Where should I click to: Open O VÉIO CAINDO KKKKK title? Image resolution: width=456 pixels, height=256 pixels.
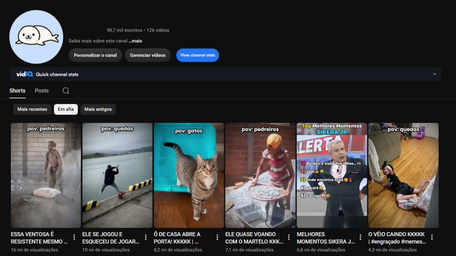point(397,238)
